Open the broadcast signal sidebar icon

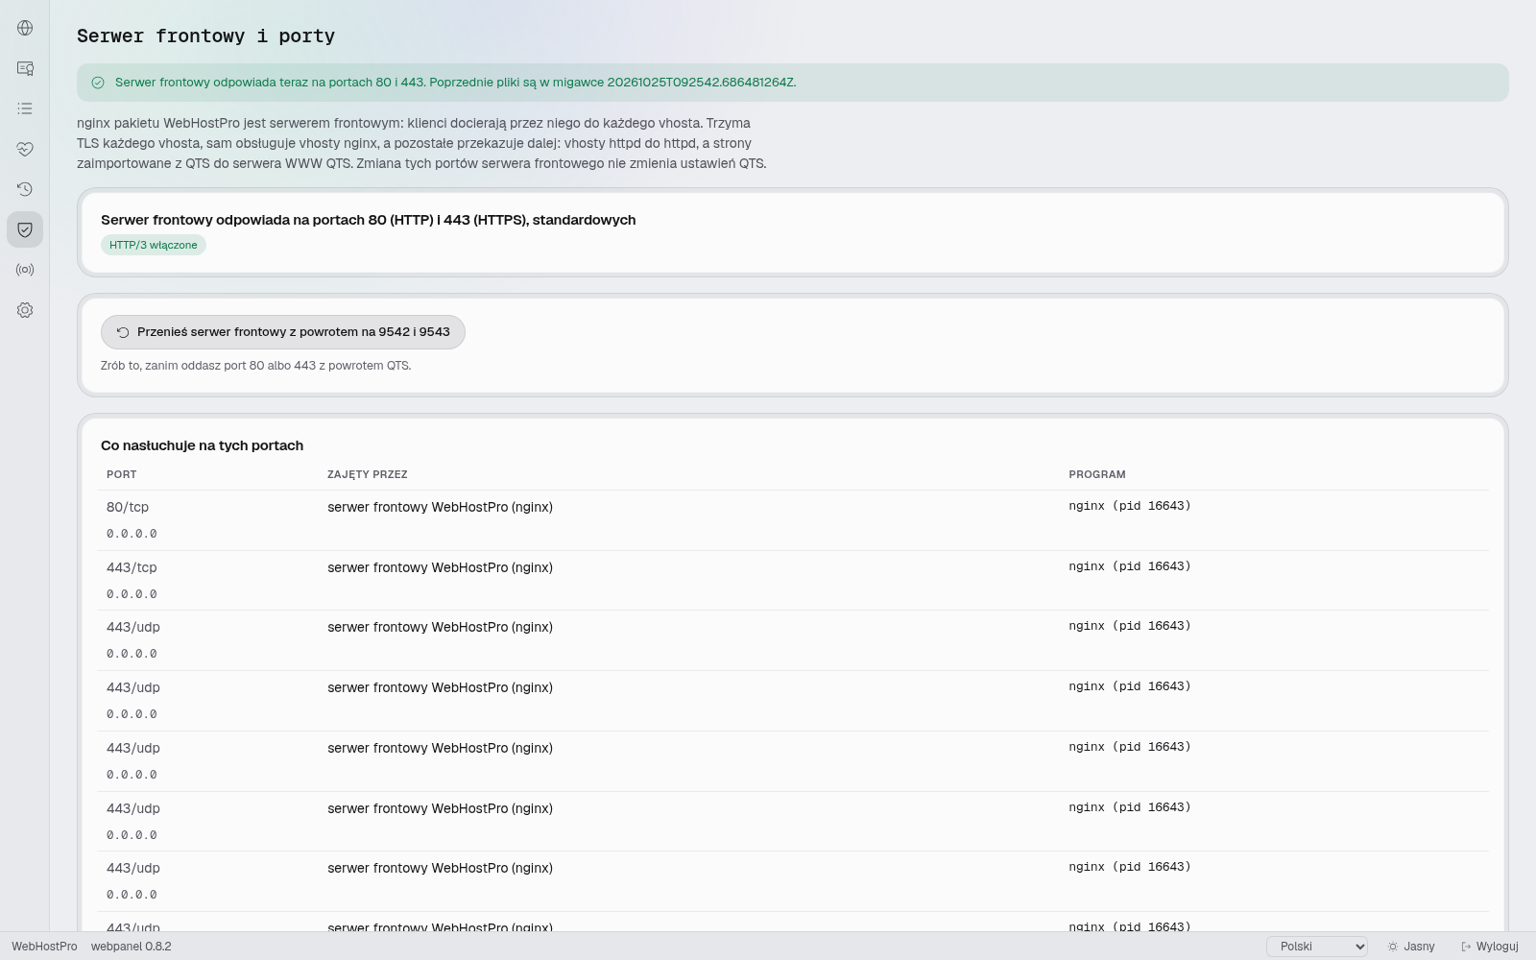tap(25, 270)
